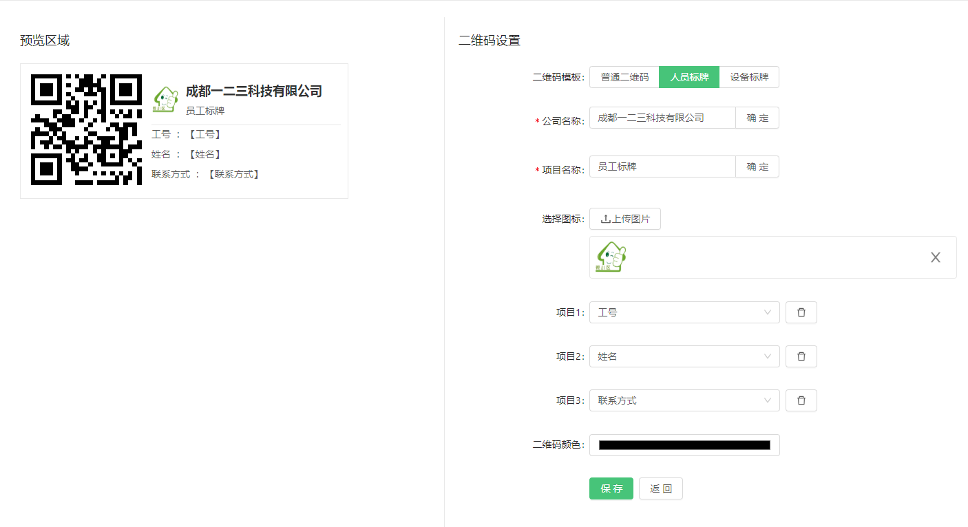Image resolution: width=968 pixels, height=527 pixels.
Task: Select 人员标牌 template option
Action: click(x=689, y=77)
